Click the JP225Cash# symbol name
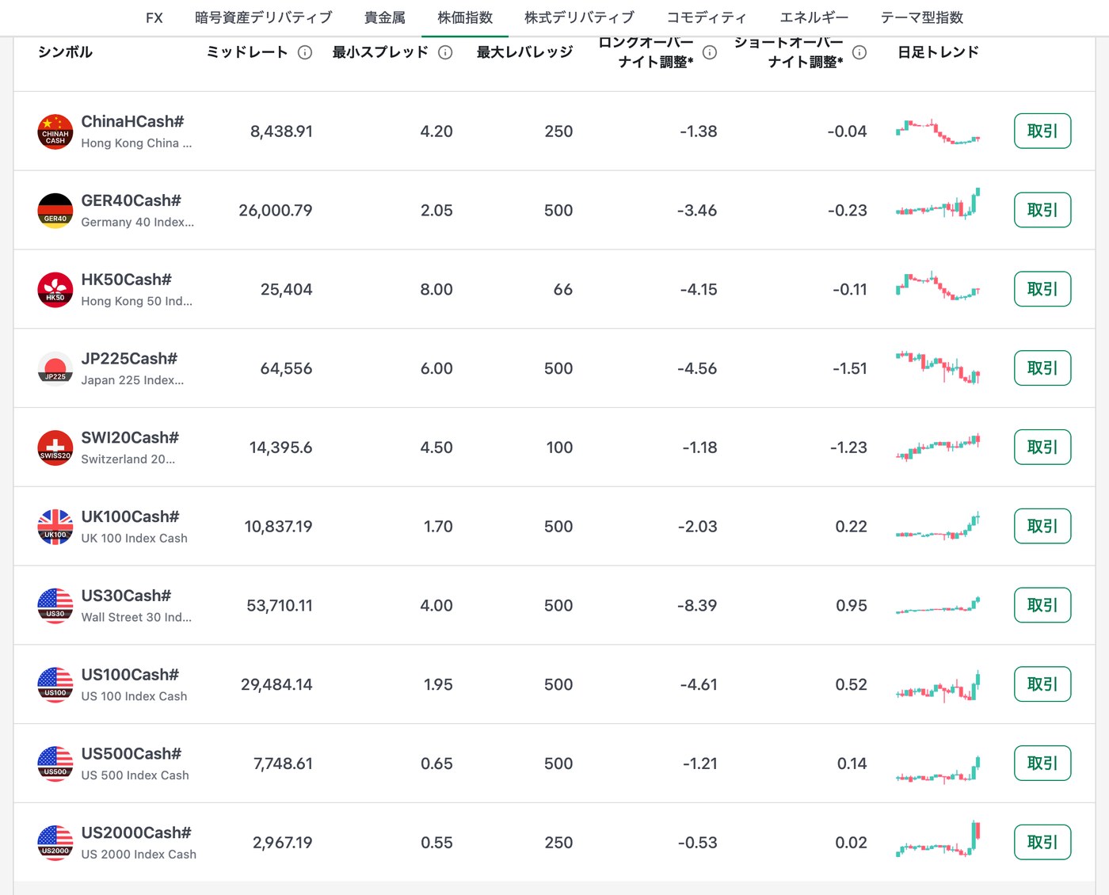The height and width of the screenshot is (895, 1109). pyautogui.click(x=129, y=359)
